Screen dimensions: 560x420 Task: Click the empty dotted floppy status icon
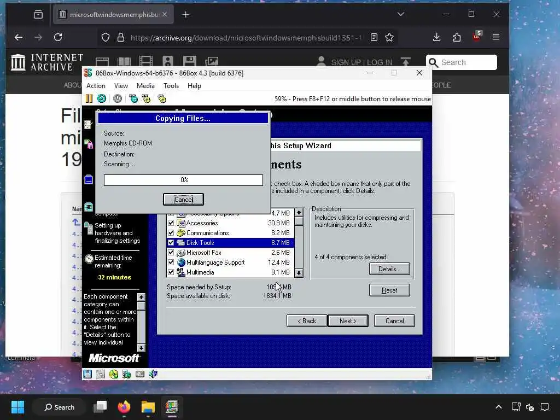tap(101, 374)
